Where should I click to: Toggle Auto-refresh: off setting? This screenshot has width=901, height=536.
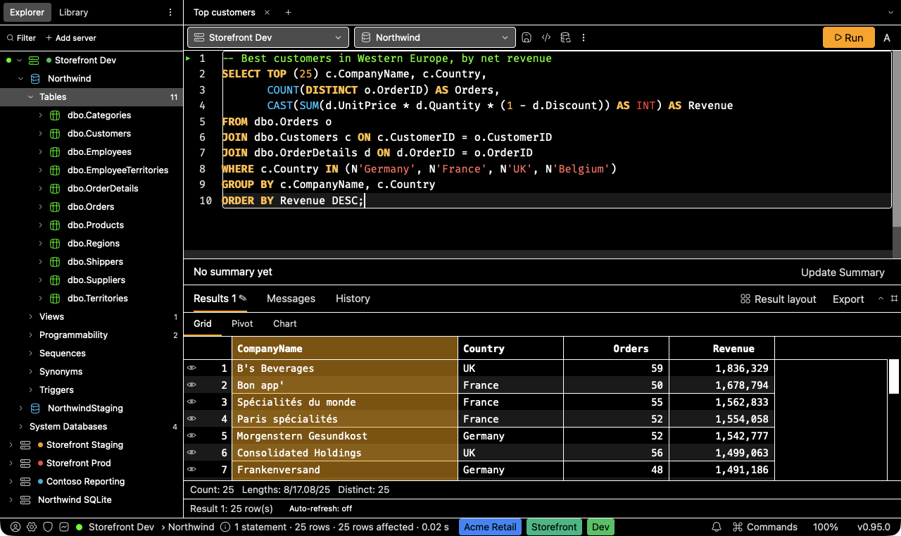(320, 509)
